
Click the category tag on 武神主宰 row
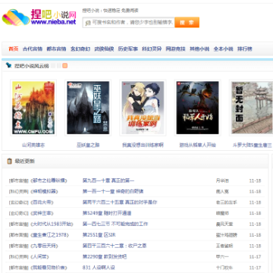pos(19,214)
